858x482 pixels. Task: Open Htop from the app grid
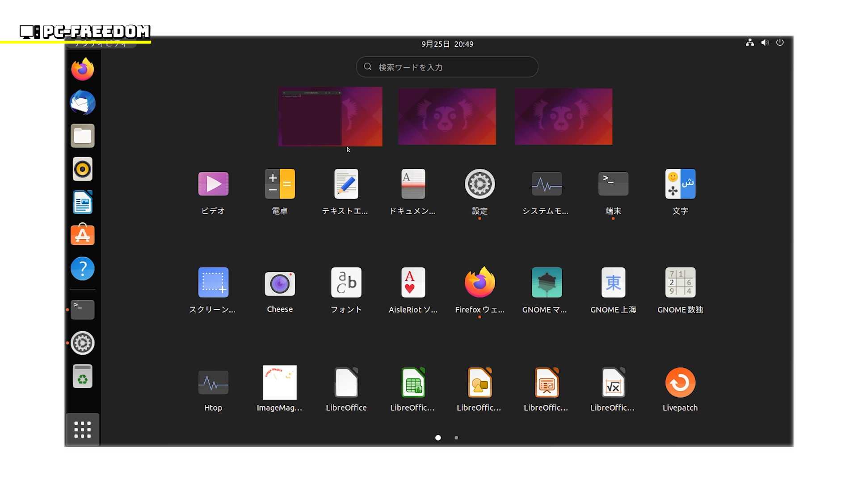pos(213,383)
